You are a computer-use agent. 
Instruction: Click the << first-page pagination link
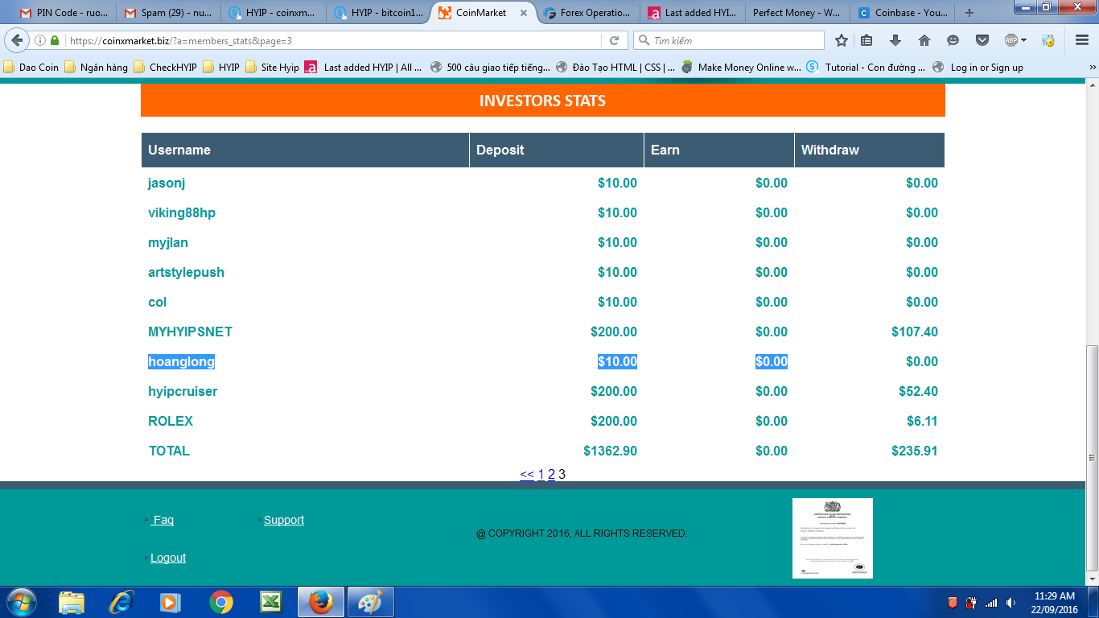point(527,474)
